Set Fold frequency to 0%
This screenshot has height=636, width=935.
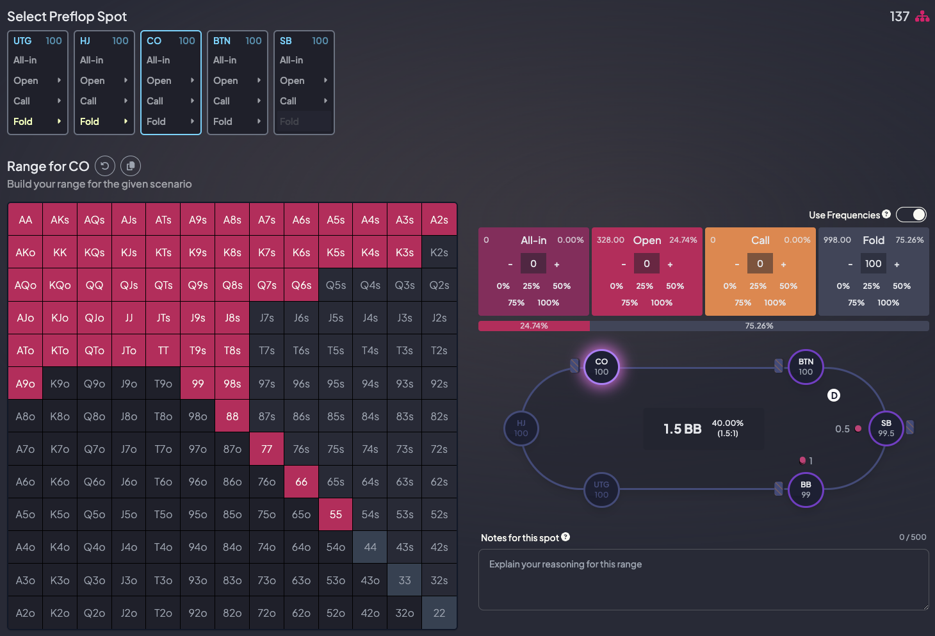point(843,286)
